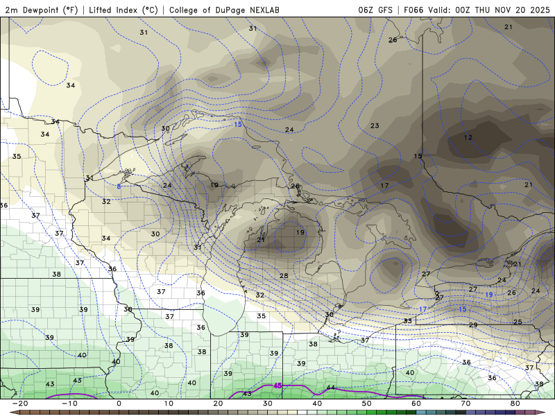Click the black "15" dewpoint value
This screenshot has height=416, width=555.
[x=418, y=156]
